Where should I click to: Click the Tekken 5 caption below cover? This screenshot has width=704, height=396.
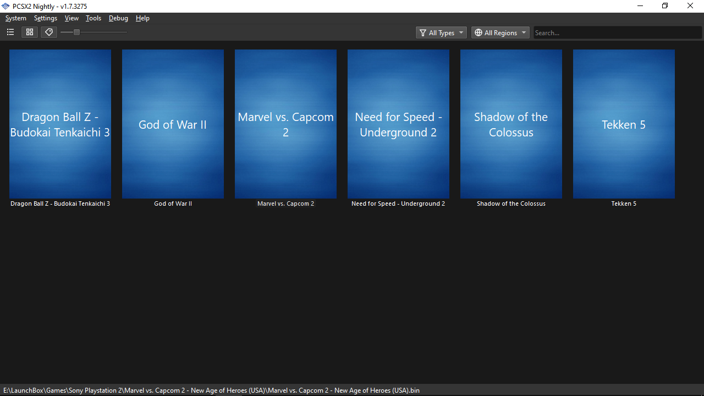click(624, 204)
